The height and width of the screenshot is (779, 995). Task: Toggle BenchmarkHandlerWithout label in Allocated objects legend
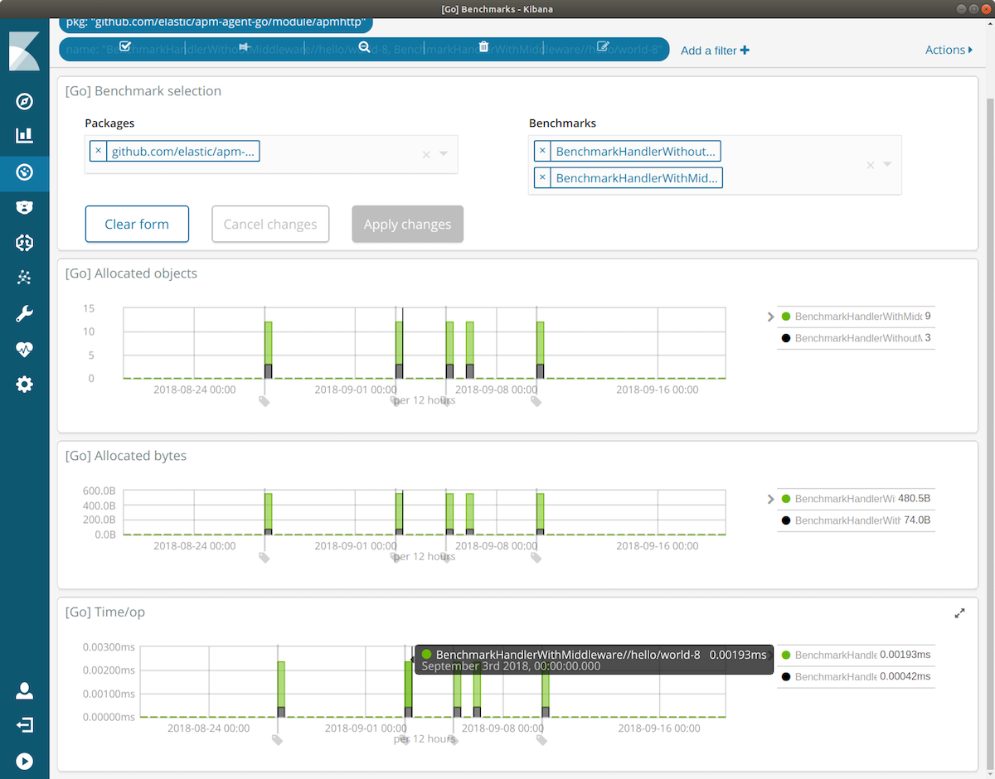(858, 338)
